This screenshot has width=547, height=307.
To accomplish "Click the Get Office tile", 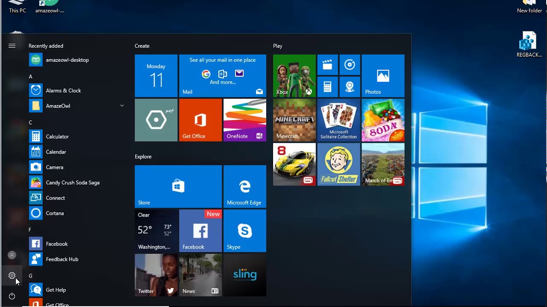I will [x=200, y=120].
